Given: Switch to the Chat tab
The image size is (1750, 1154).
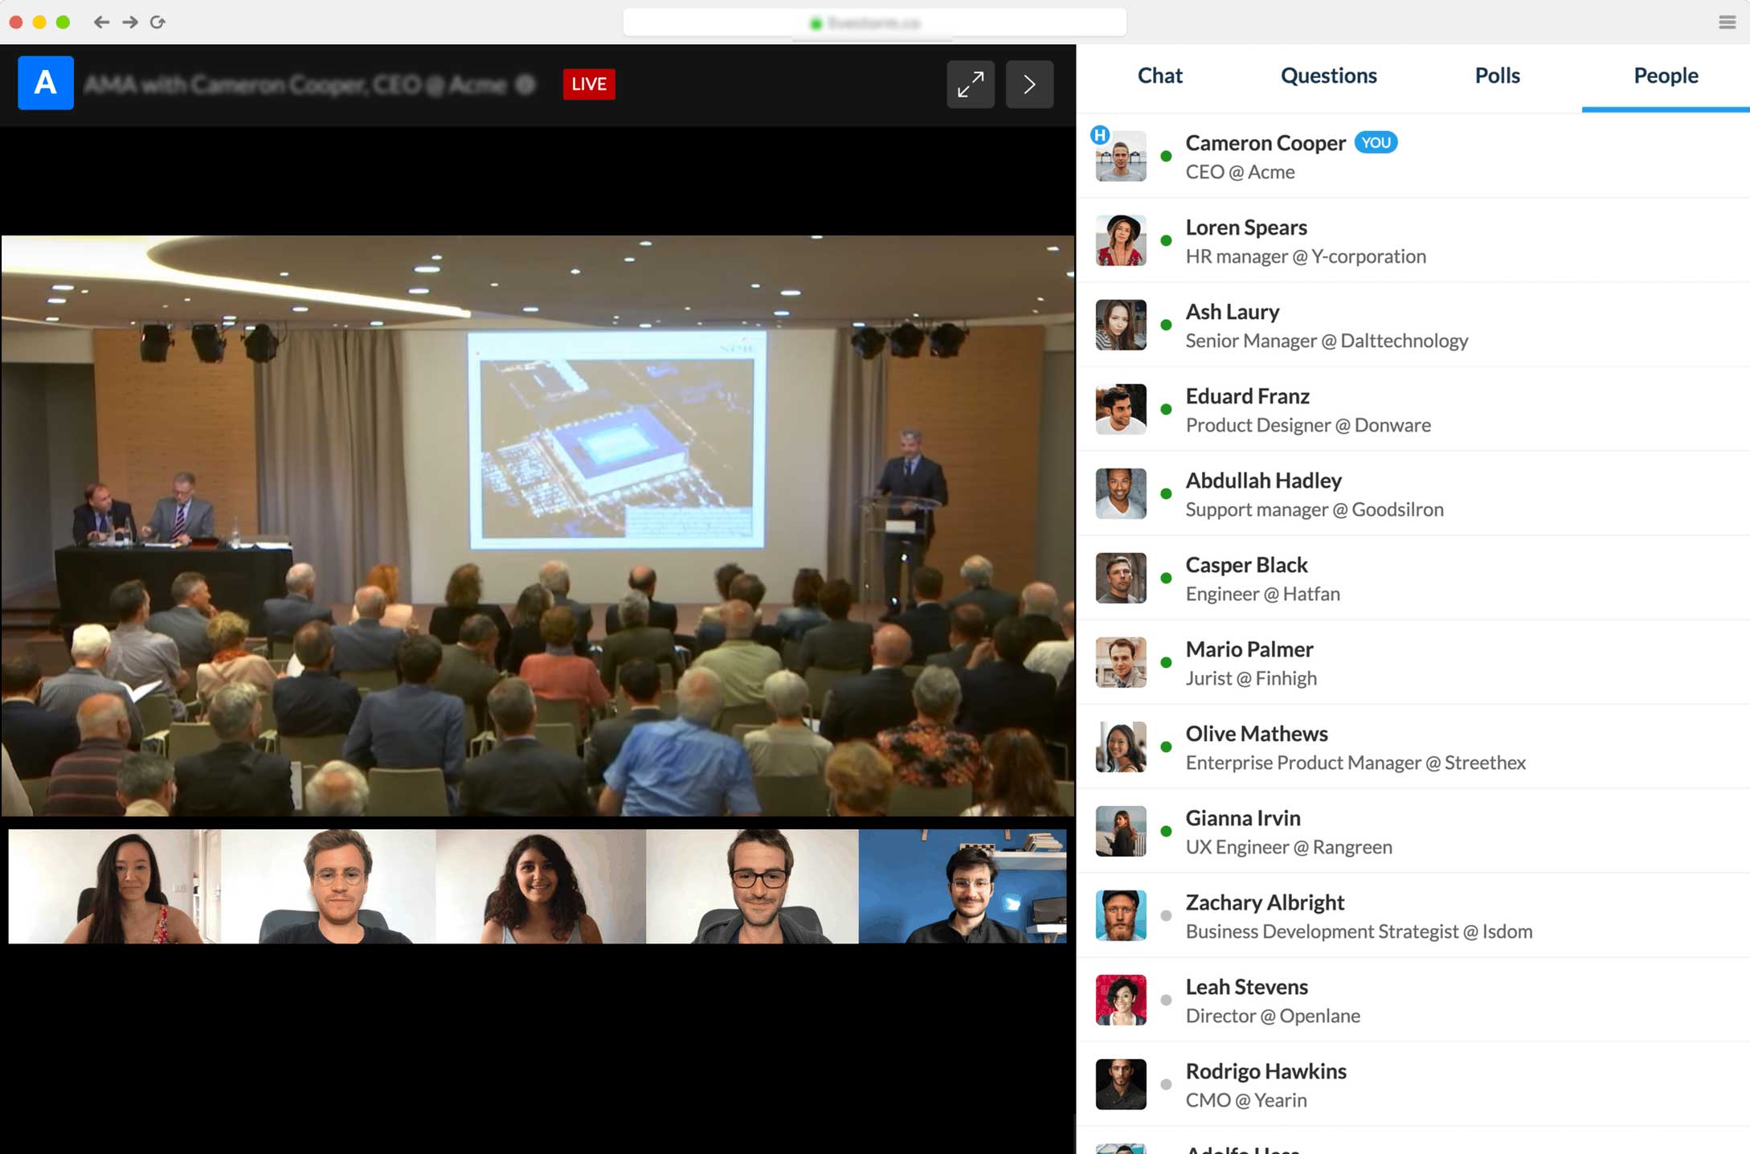Looking at the screenshot, I should pos(1159,76).
